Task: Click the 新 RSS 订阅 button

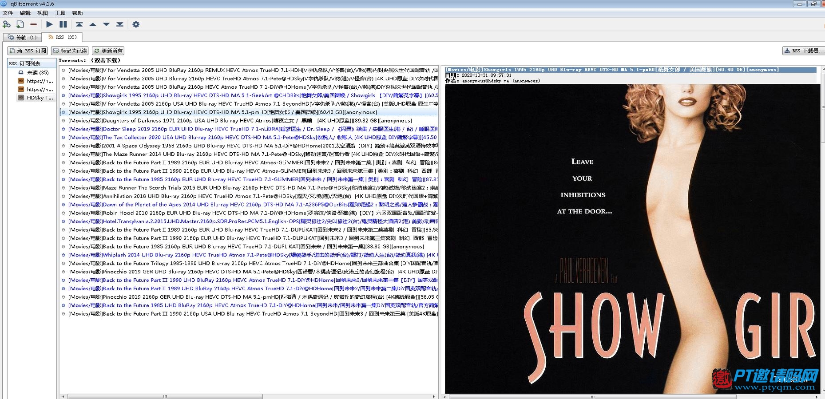Action: click(x=27, y=51)
